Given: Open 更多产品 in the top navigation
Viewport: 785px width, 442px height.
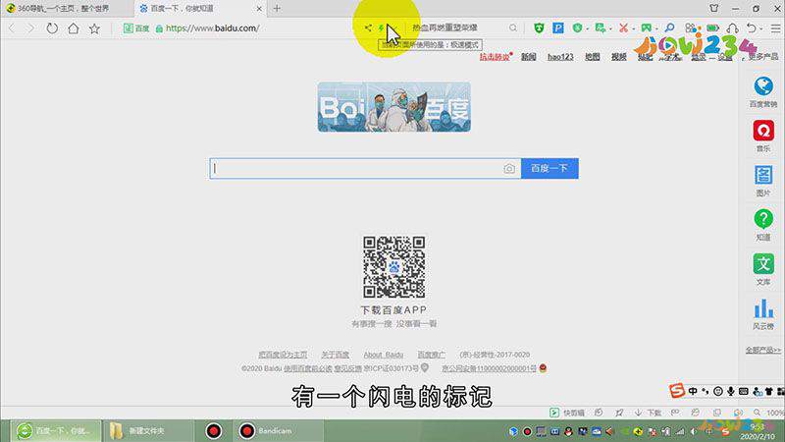Looking at the screenshot, I should [763, 57].
